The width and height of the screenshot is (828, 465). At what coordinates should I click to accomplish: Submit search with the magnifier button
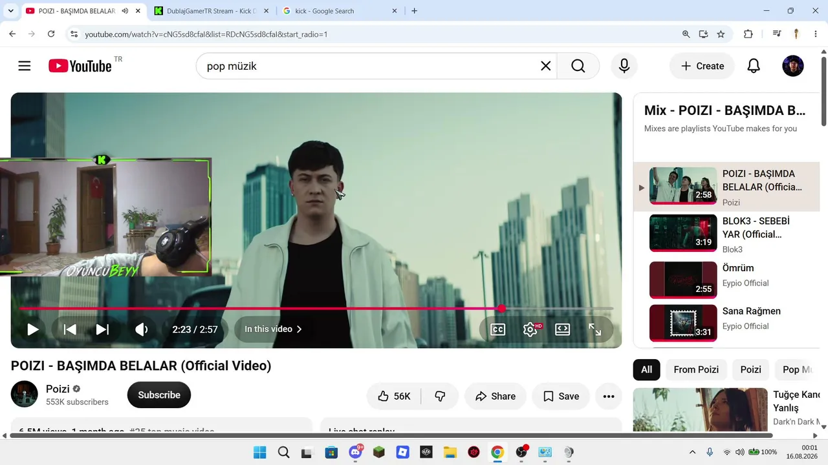pos(578,66)
